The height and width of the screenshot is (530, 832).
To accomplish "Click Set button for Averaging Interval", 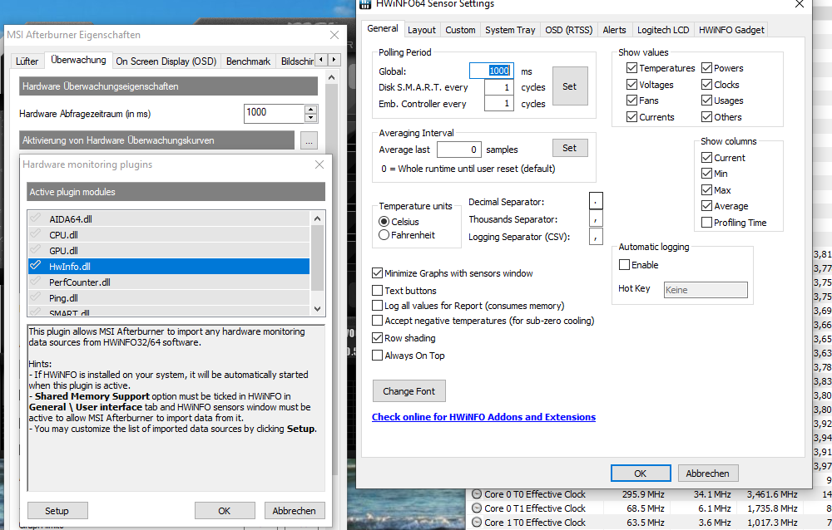I will pyautogui.click(x=569, y=148).
